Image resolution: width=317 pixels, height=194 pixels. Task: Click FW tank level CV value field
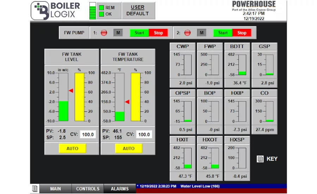(x=88, y=134)
